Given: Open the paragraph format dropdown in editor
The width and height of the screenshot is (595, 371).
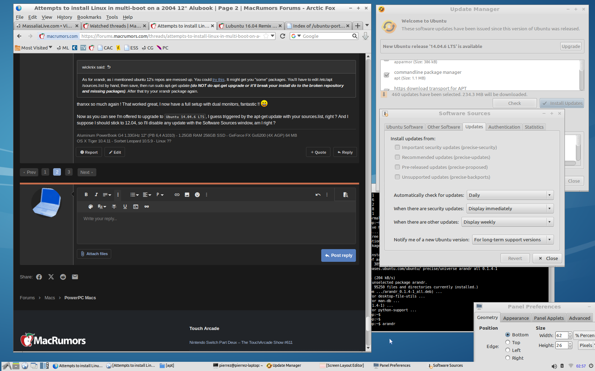Looking at the screenshot, I should tap(160, 195).
